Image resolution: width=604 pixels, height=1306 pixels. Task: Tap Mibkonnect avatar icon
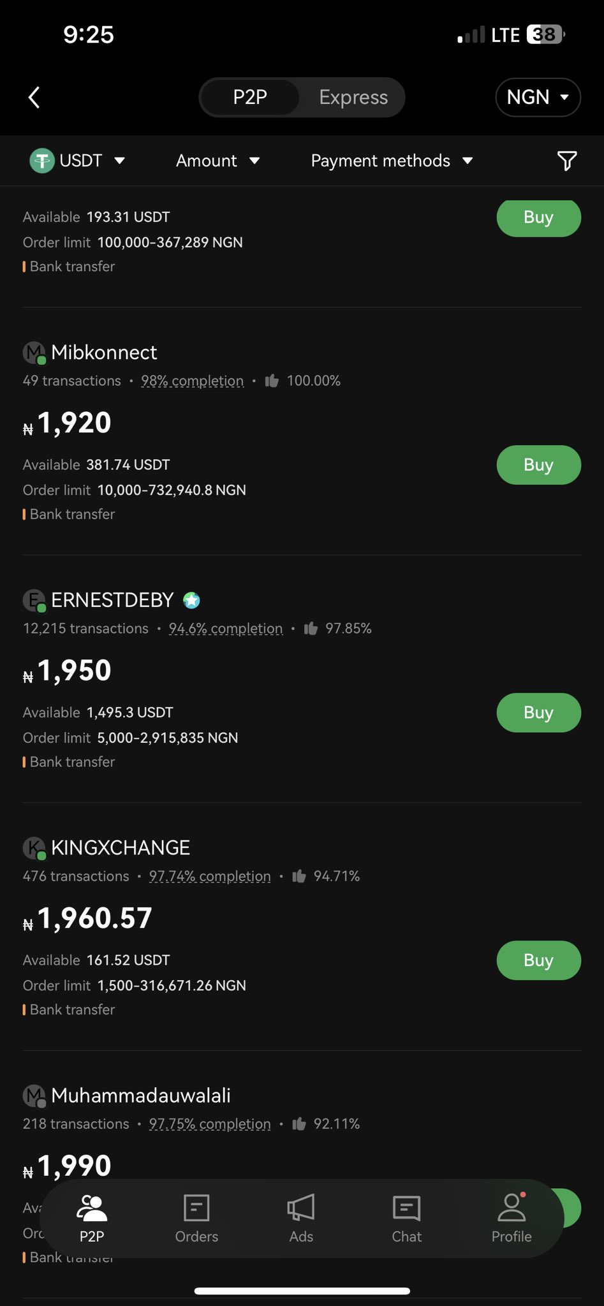pos(34,353)
